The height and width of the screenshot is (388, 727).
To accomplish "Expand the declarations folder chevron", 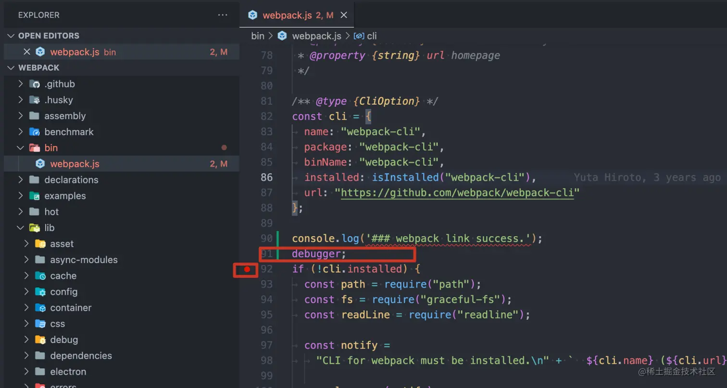I will tap(20, 180).
